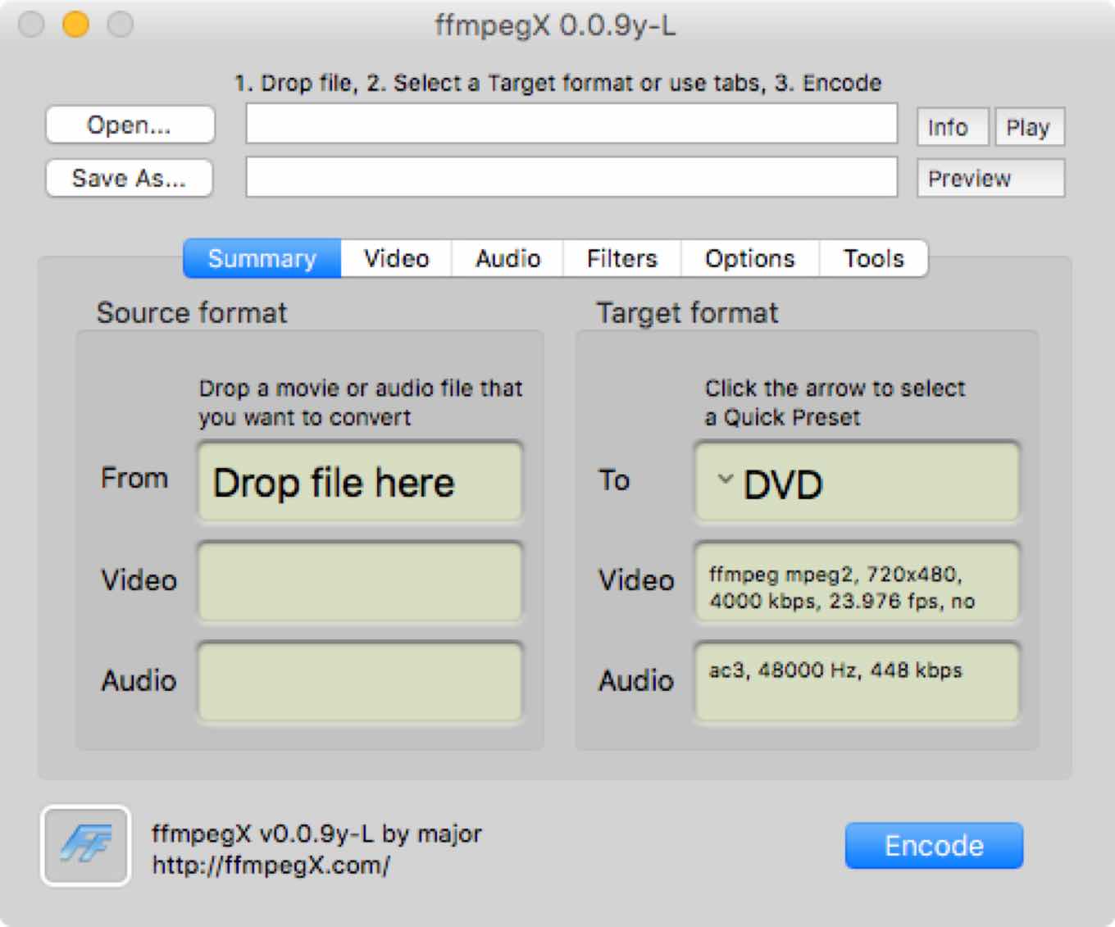Switch to the Video tab

[x=394, y=258]
